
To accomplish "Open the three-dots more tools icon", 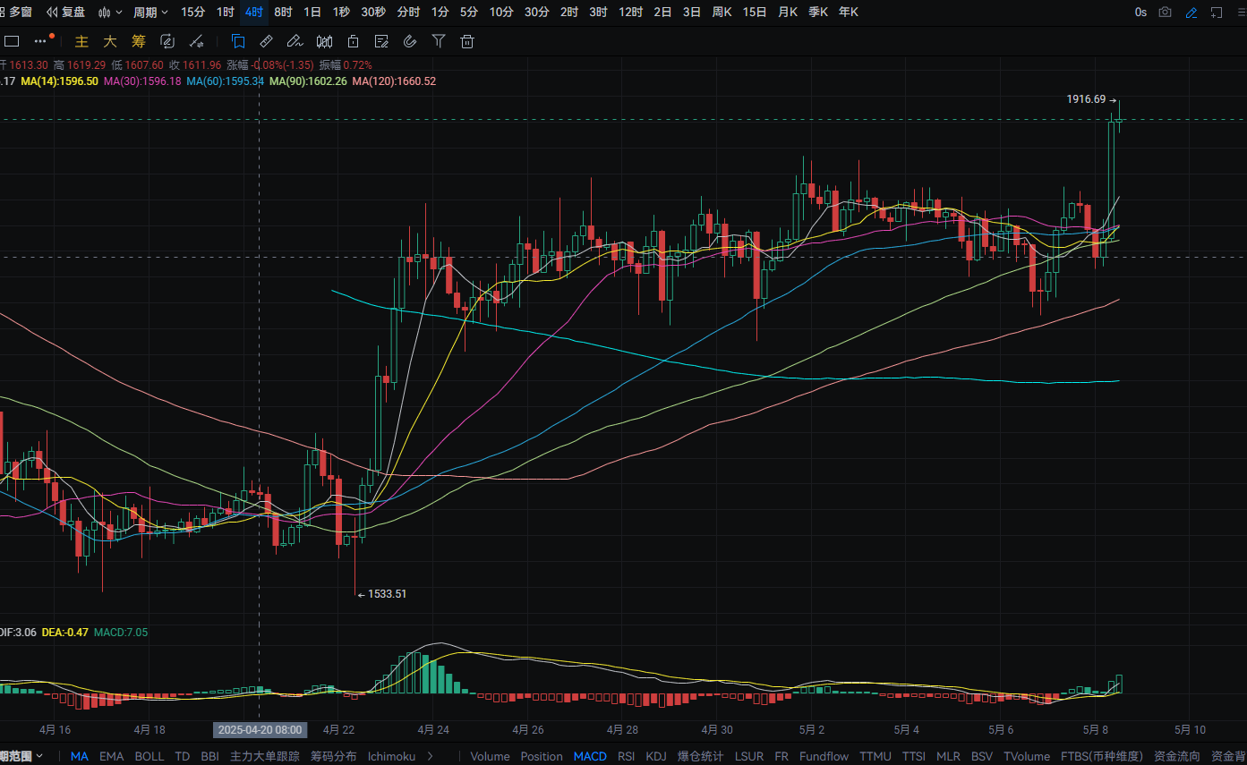I will 41,41.
